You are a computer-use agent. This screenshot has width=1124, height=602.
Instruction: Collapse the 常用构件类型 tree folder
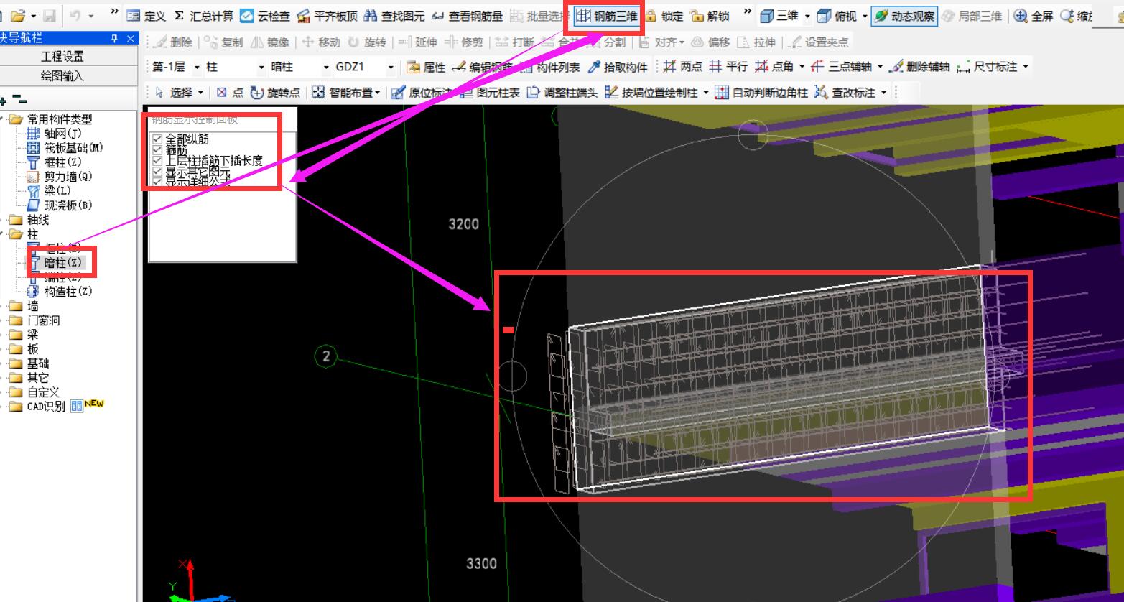3,119
